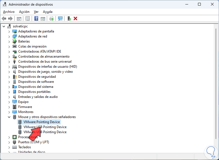Expand Entradas y salidas de audio

coord(9,97)
